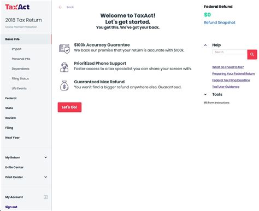Click the phone support agent icon

pyautogui.click(x=64, y=67)
